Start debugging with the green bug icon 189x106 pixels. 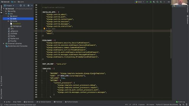point(151,2)
